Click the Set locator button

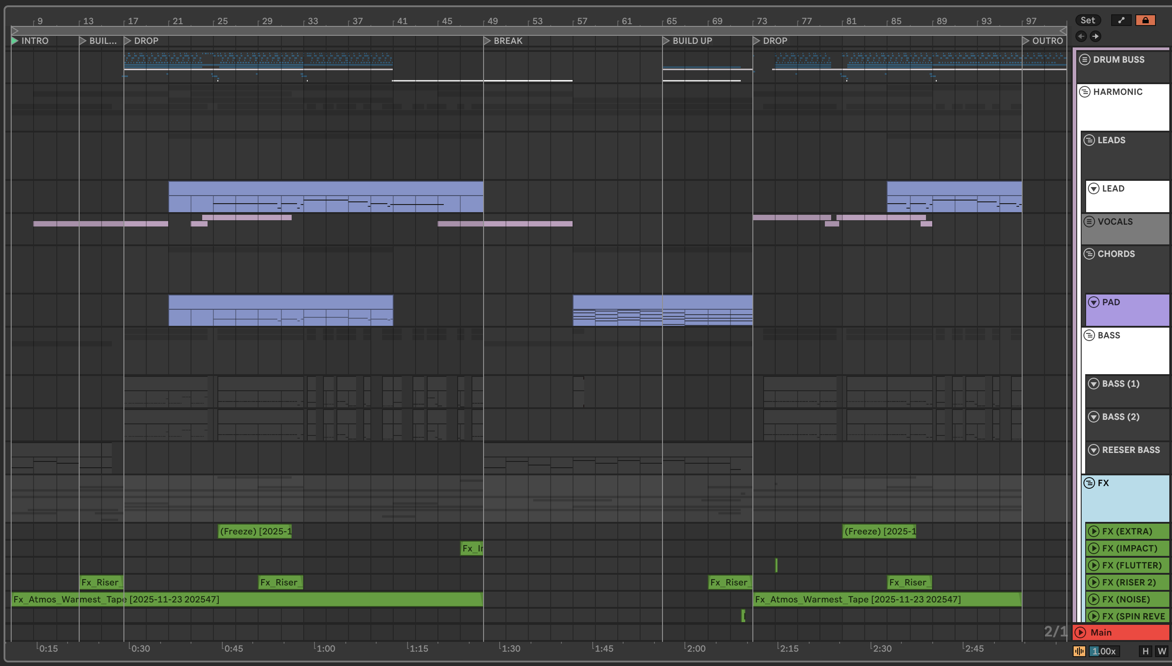[x=1087, y=20]
